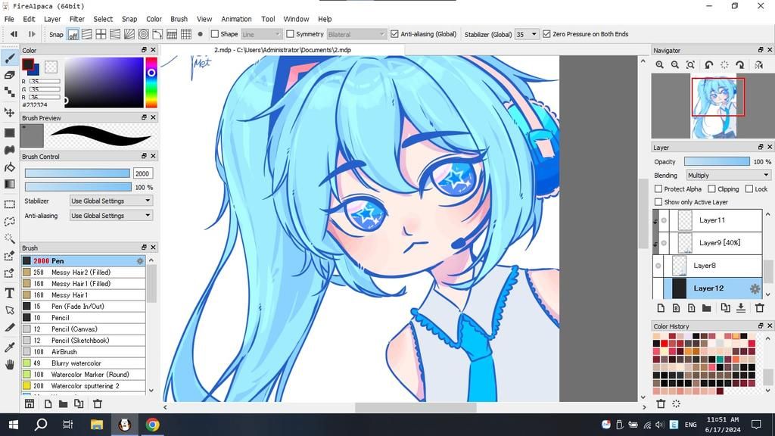Image resolution: width=775 pixels, height=436 pixels.
Task: Enable the Symmetry checkbox
Action: [291, 34]
